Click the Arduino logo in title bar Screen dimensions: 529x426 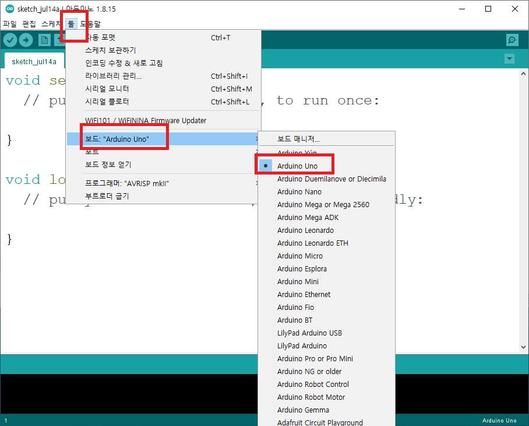coord(10,9)
